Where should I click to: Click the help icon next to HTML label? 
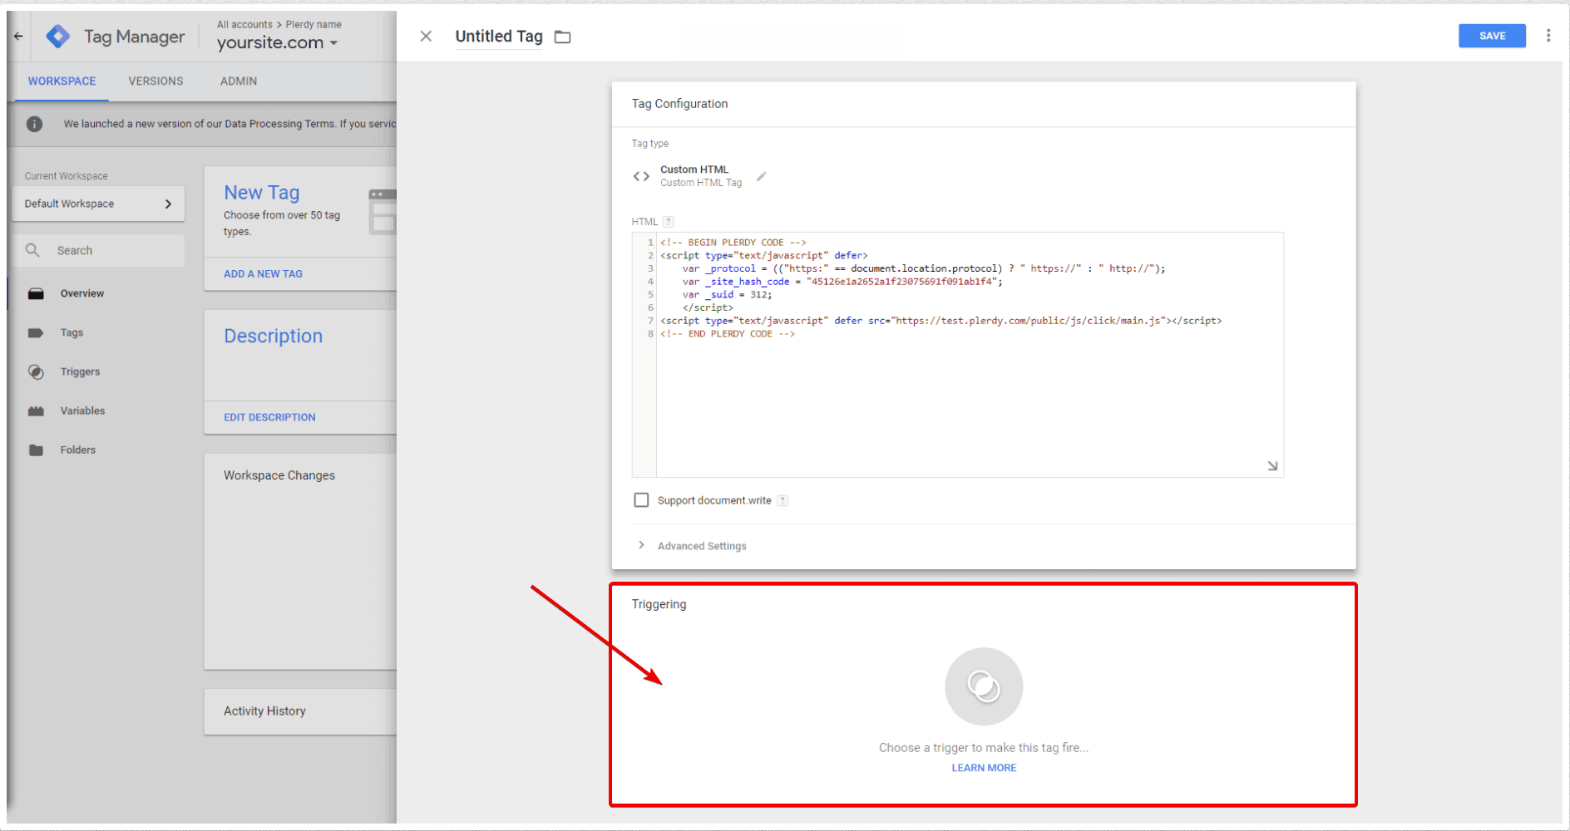669,222
